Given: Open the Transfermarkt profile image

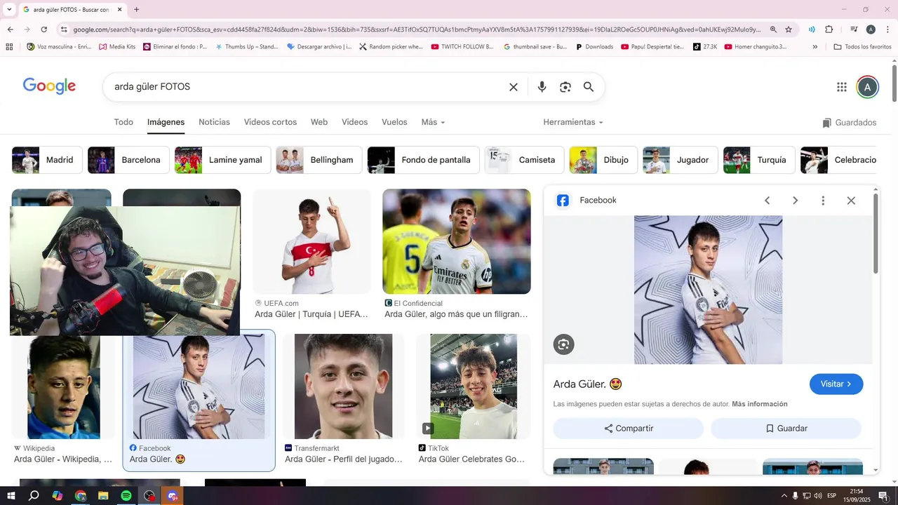Looking at the screenshot, I should [344, 386].
